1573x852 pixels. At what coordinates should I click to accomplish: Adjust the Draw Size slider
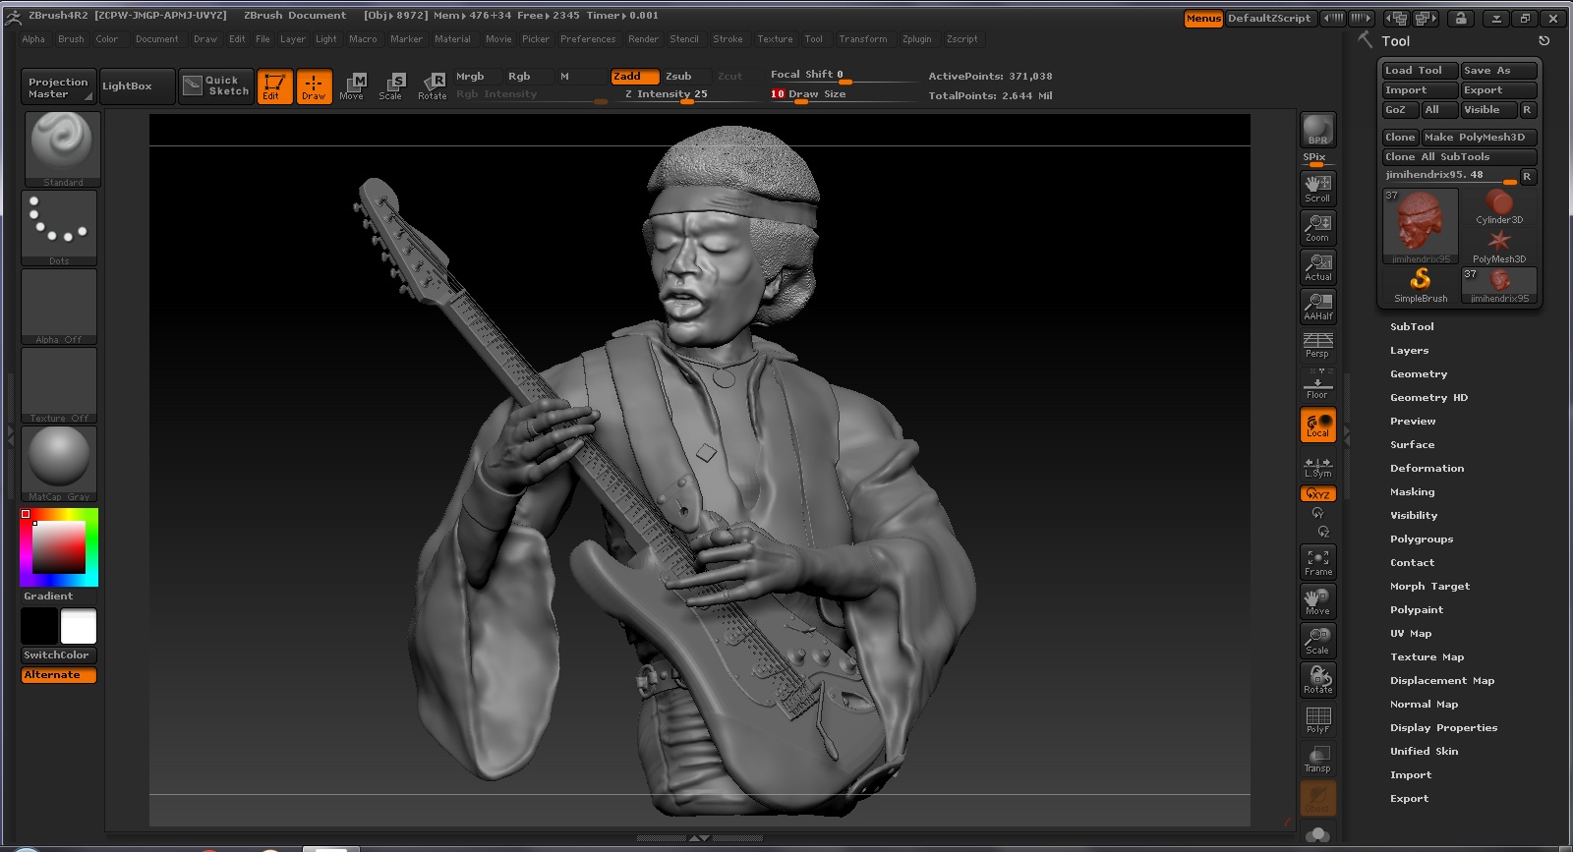tap(844, 94)
